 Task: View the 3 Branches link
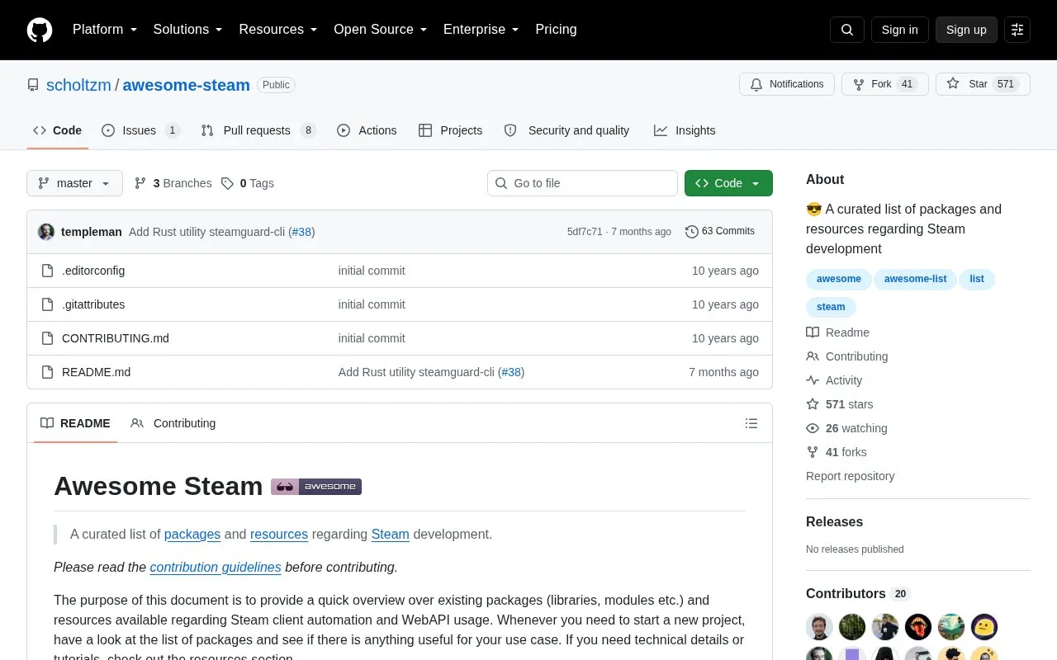[x=173, y=183]
